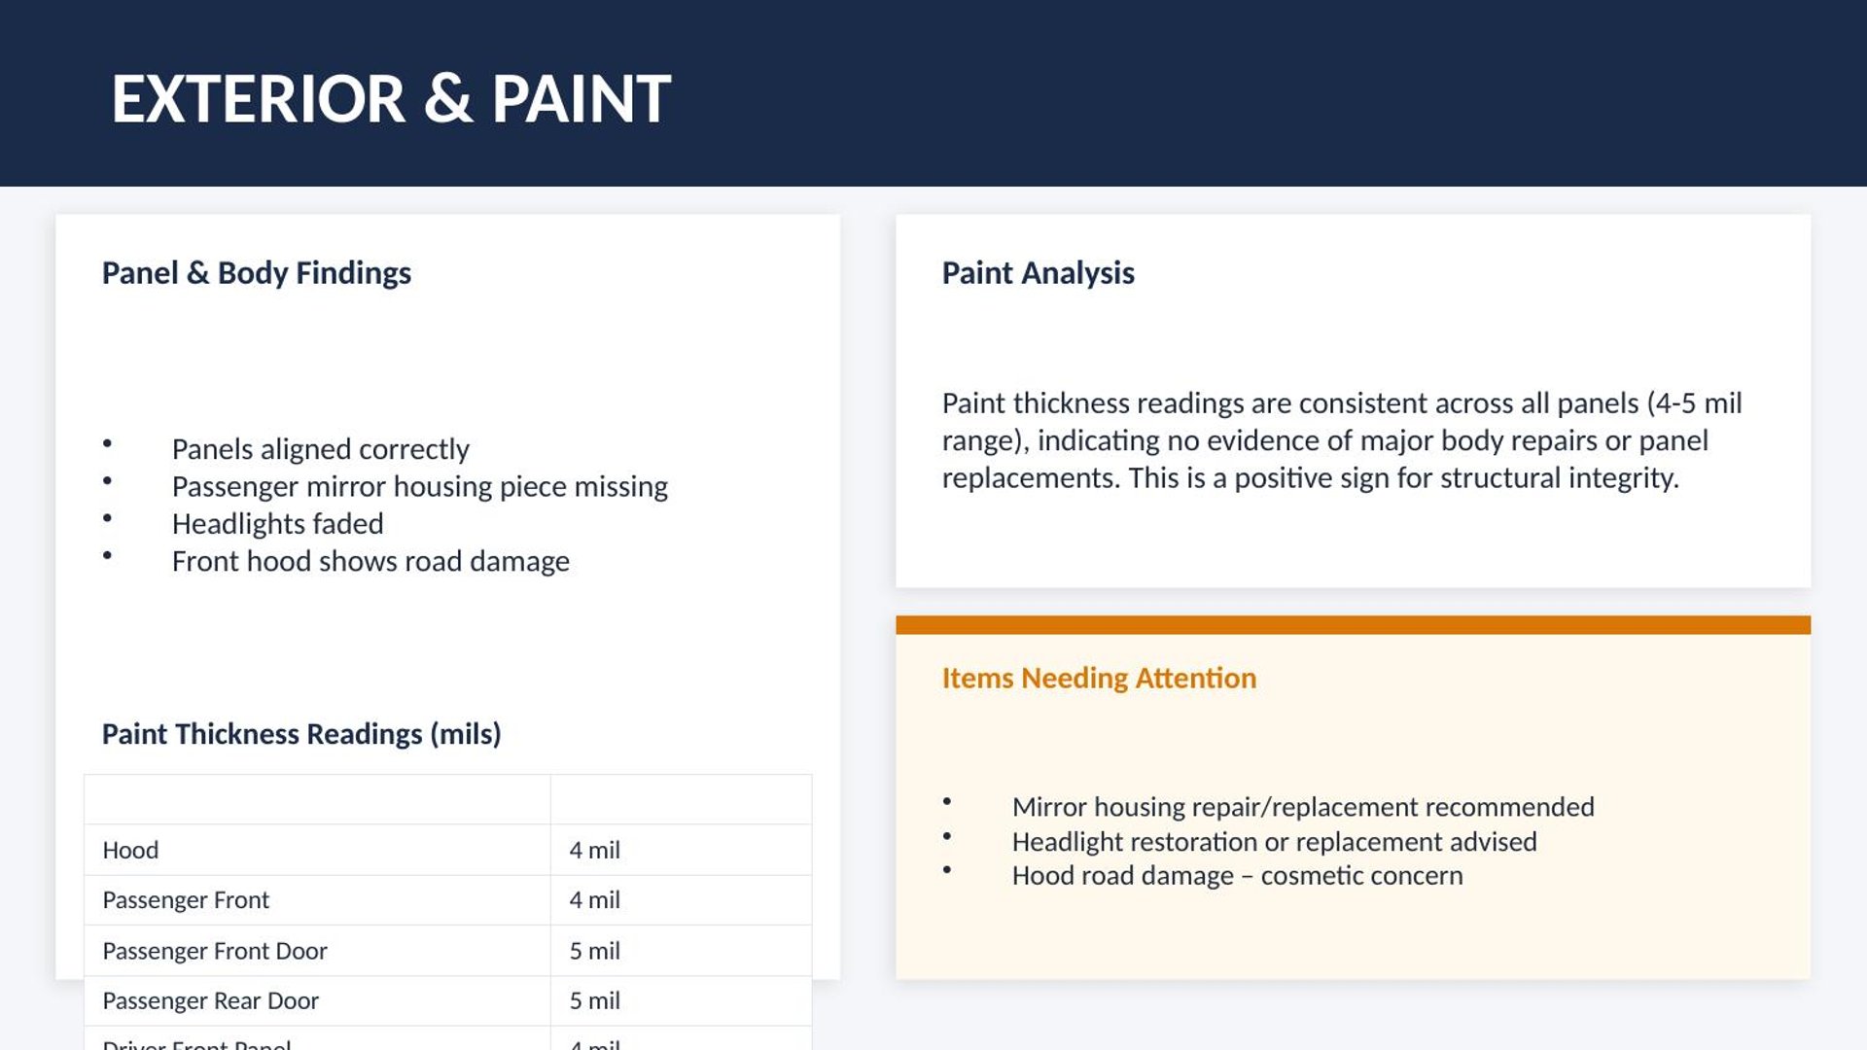This screenshot has width=1867, height=1050.
Task: Select the Passenger mirror housing piece missing bullet
Action: pyautogui.click(x=419, y=486)
